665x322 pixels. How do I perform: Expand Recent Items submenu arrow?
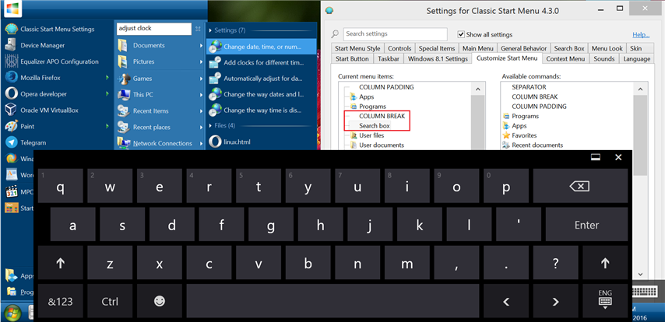point(202,110)
